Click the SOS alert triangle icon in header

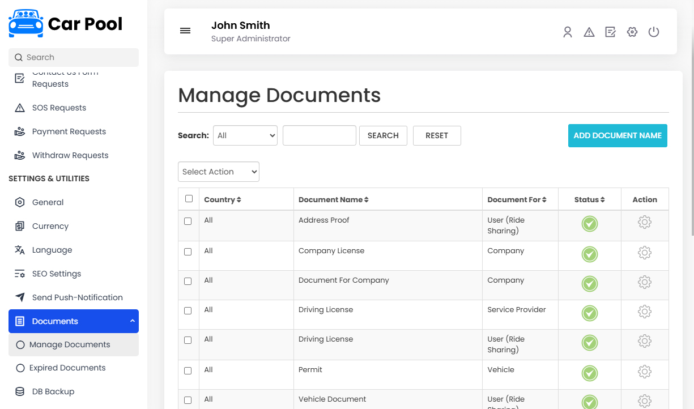(589, 32)
